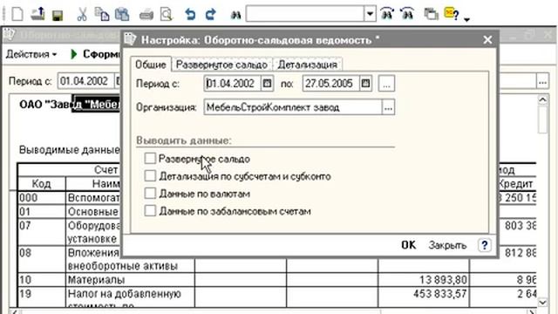Click the Undo arrow icon
This screenshot has height=314, width=558.
point(190,15)
